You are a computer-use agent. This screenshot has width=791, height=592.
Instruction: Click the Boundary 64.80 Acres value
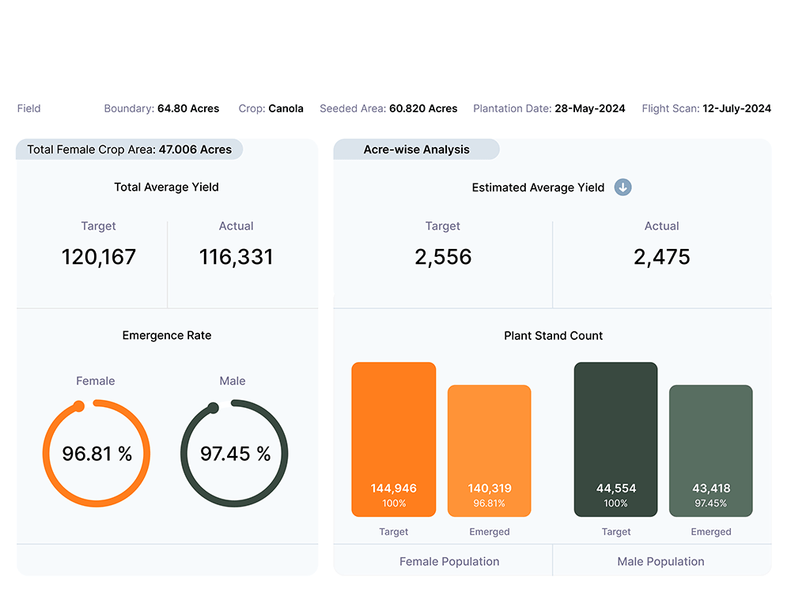(x=188, y=108)
